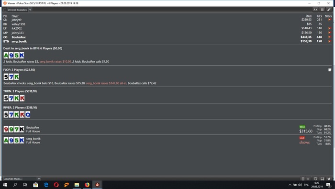Share hand via Twitter icon
335x189 pixels.
coord(329,179)
